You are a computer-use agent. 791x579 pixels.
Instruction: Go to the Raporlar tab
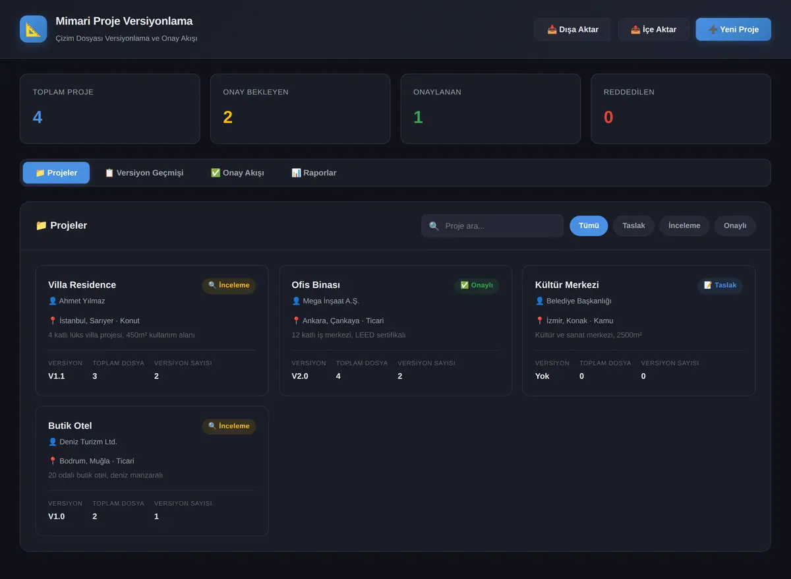(314, 173)
